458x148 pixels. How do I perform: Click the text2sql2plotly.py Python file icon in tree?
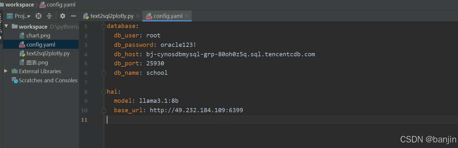pos(22,53)
